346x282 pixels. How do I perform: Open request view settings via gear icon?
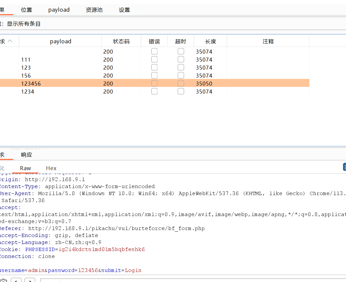tap(3, 281)
